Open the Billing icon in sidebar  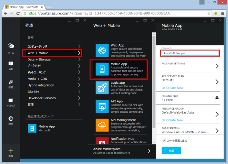[x=11, y=119]
